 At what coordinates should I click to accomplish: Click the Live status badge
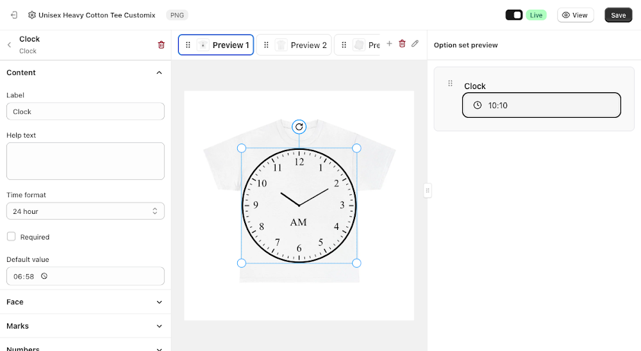coord(536,15)
